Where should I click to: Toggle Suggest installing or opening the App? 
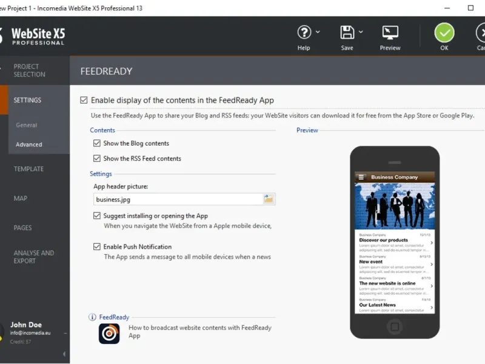(x=97, y=215)
